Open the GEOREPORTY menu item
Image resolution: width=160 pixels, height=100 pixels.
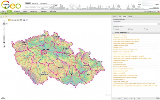(34, 11)
